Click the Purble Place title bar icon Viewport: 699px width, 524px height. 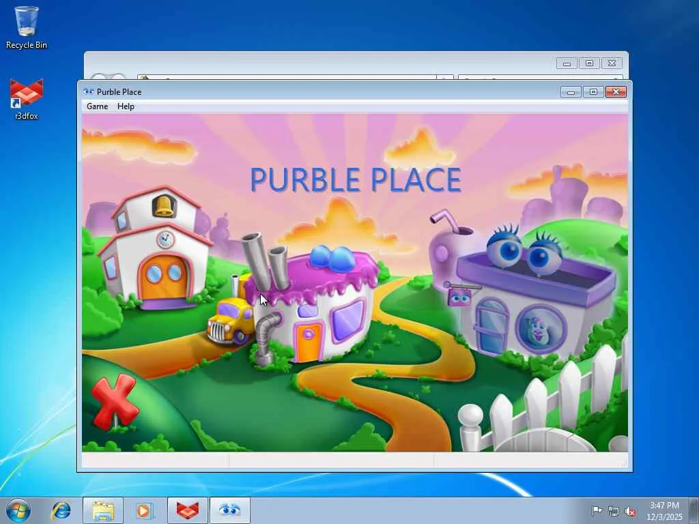click(x=89, y=92)
